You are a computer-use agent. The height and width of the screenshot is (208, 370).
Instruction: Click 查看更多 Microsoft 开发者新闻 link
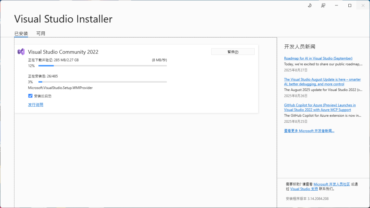click(x=309, y=131)
